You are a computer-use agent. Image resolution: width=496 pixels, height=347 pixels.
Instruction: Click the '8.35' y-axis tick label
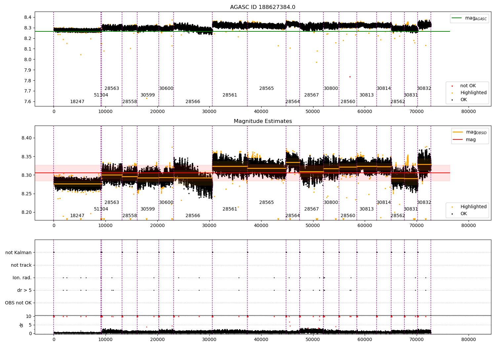pos(26,157)
